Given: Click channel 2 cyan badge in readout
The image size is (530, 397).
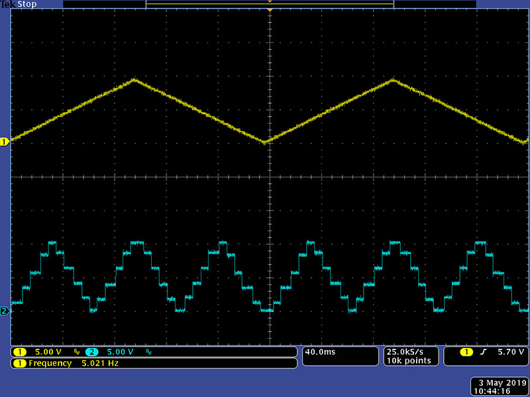Looking at the screenshot, I should (x=91, y=352).
